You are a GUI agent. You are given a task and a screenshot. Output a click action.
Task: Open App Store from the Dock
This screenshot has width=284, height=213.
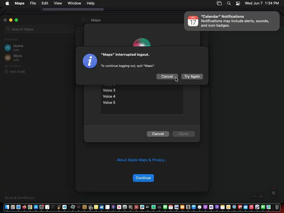[36, 207]
